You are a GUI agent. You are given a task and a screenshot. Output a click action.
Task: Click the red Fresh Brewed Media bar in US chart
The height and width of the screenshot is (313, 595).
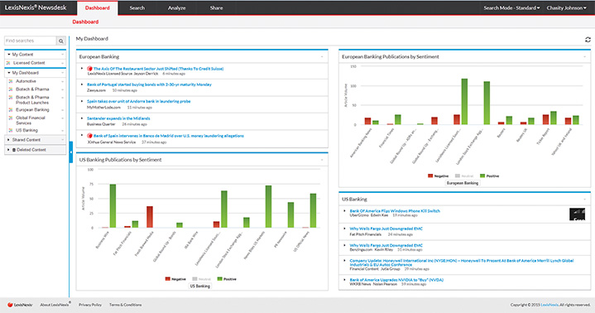coord(150,217)
